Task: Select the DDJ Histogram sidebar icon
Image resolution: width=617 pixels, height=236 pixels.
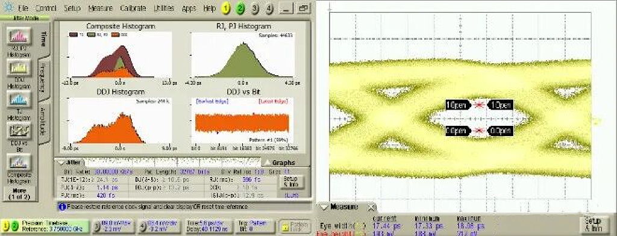Action: 19,69
